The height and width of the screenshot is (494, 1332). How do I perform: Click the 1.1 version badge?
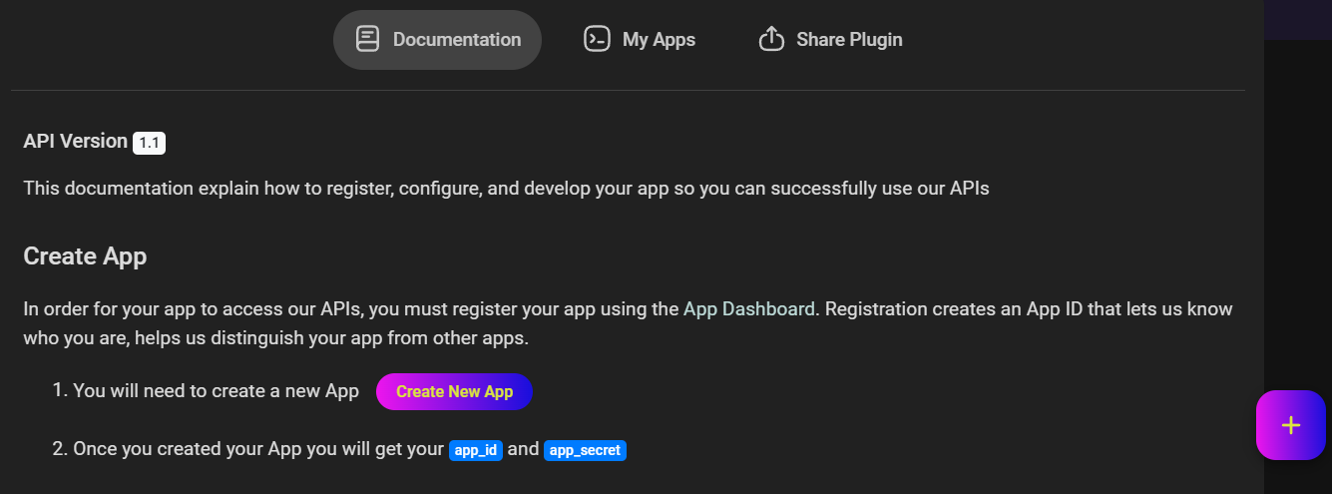tap(149, 143)
